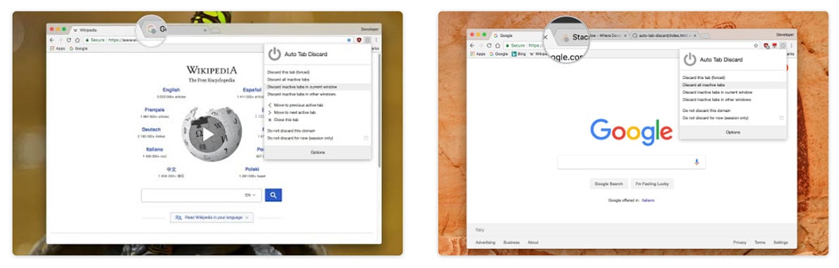Open the Settings footer link on Google
Image resolution: width=839 pixels, height=268 pixels.
click(x=780, y=243)
